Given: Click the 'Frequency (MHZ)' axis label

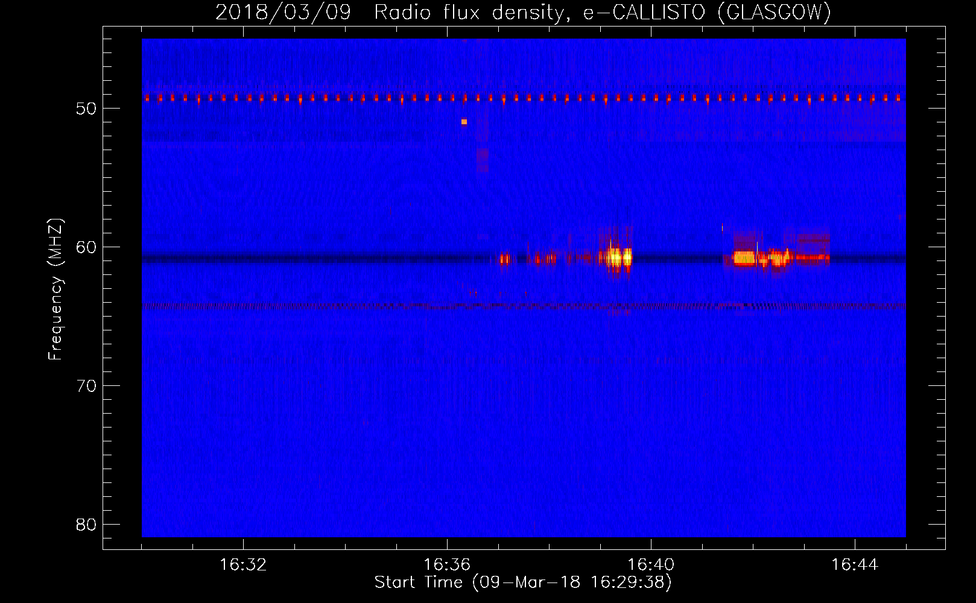Looking at the screenshot, I should click(55, 289).
